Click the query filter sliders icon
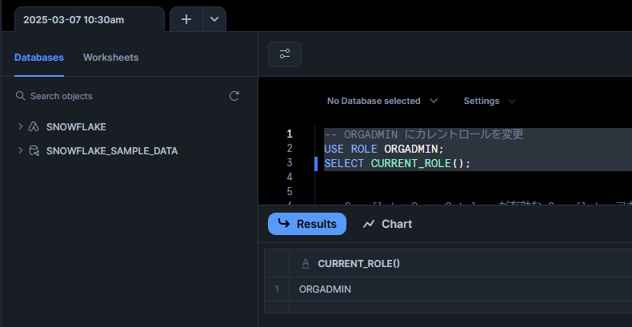 click(285, 54)
